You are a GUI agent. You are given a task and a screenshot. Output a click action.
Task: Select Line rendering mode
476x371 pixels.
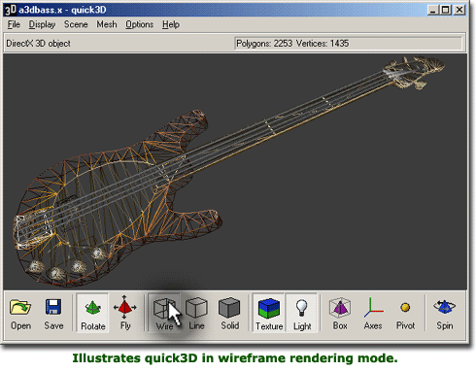pyautogui.click(x=196, y=313)
